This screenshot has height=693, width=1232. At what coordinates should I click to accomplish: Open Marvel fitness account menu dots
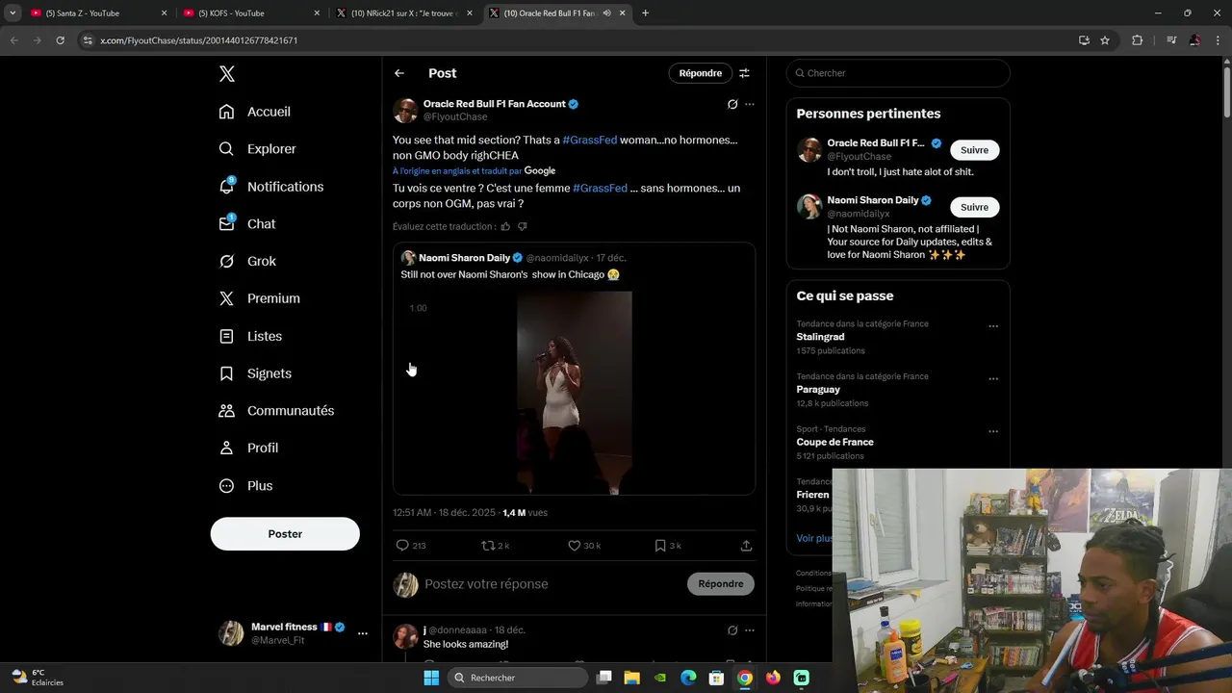click(x=363, y=633)
